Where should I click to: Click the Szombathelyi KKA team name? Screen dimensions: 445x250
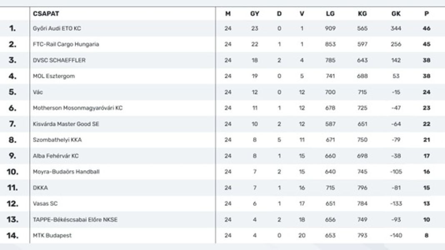[57, 140]
